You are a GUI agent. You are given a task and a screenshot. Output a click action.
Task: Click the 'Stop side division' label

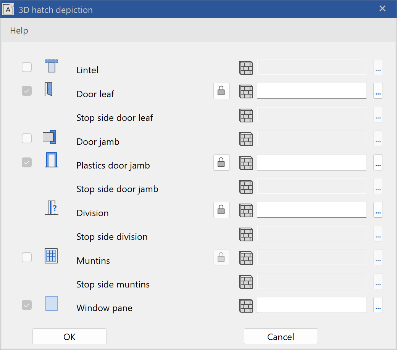[112, 237]
